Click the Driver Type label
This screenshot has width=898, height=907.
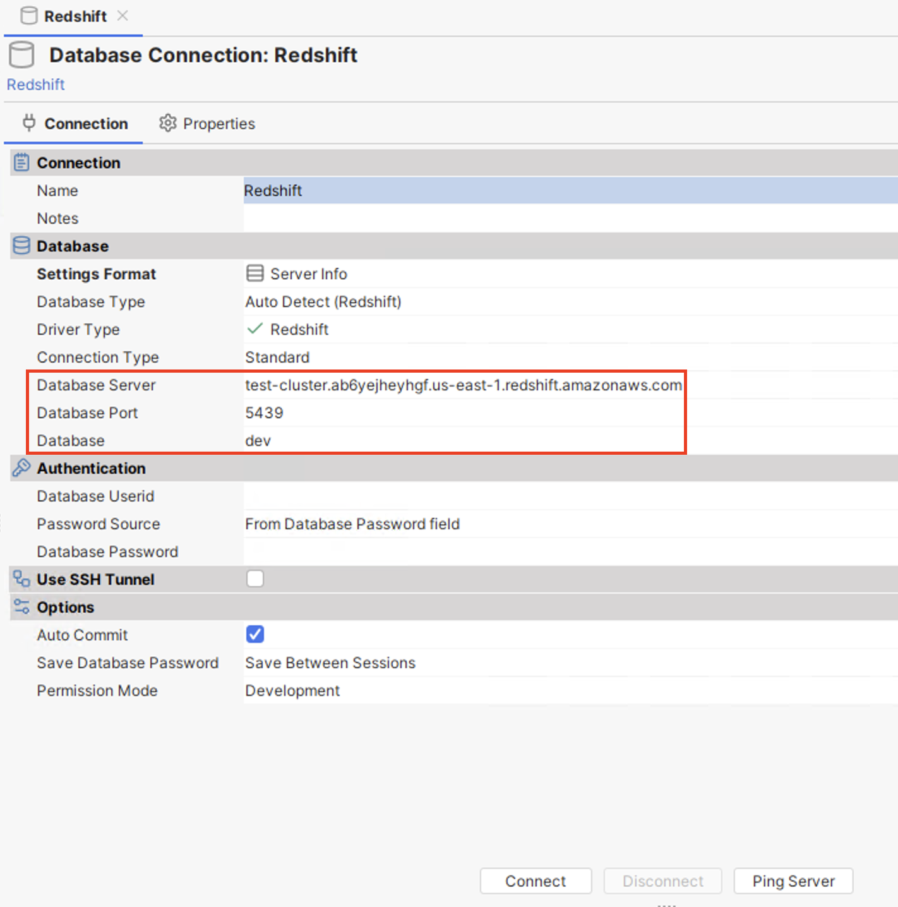click(78, 330)
